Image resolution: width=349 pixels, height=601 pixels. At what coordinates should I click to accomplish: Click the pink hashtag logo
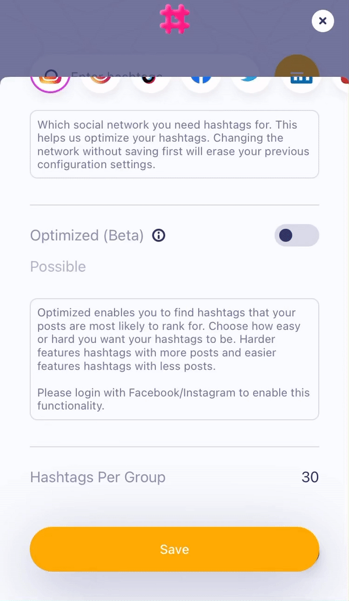click(x=174, y=19)
